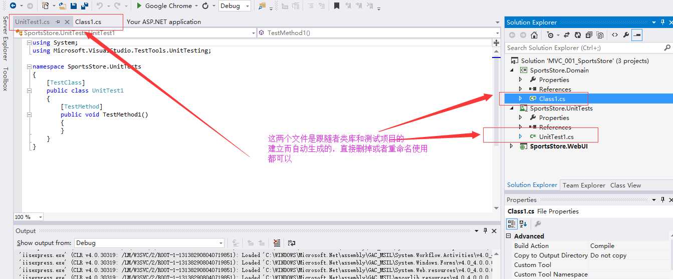The image size is (673, 279).
Task: Open the Toolbox side tab
Action: (x=5, y=79)
